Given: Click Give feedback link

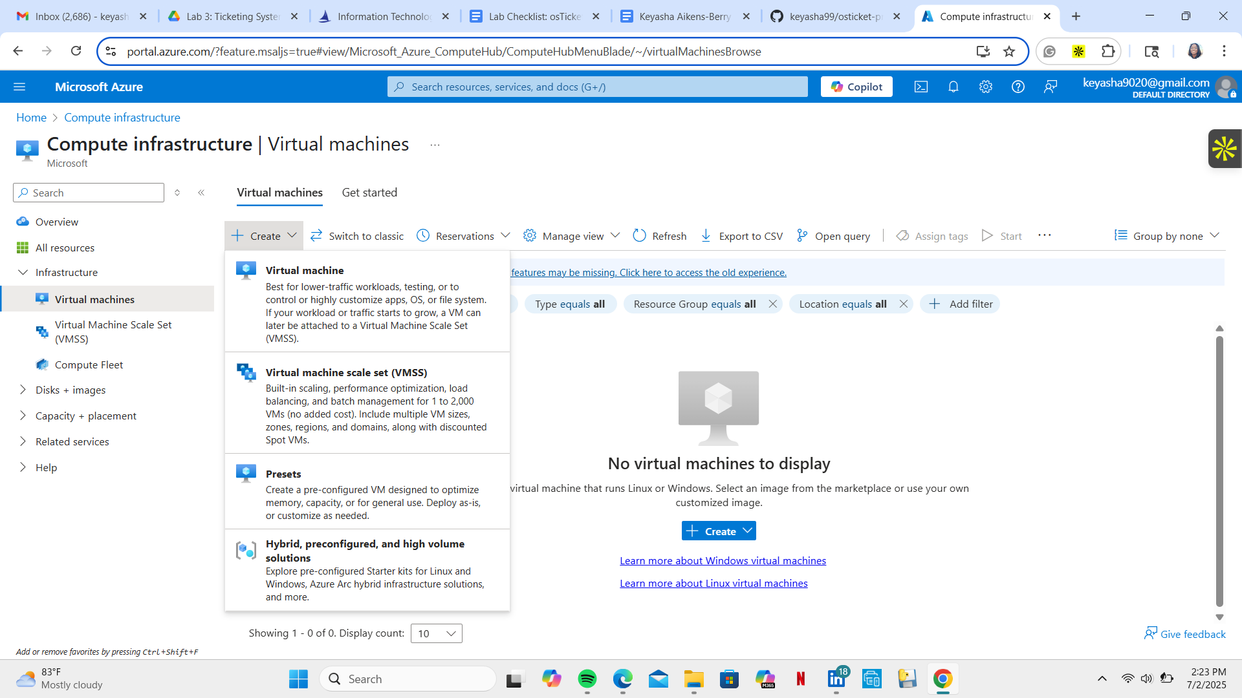Looking at the screenshot, I should pyautogui.click(x=1185, y=634).
